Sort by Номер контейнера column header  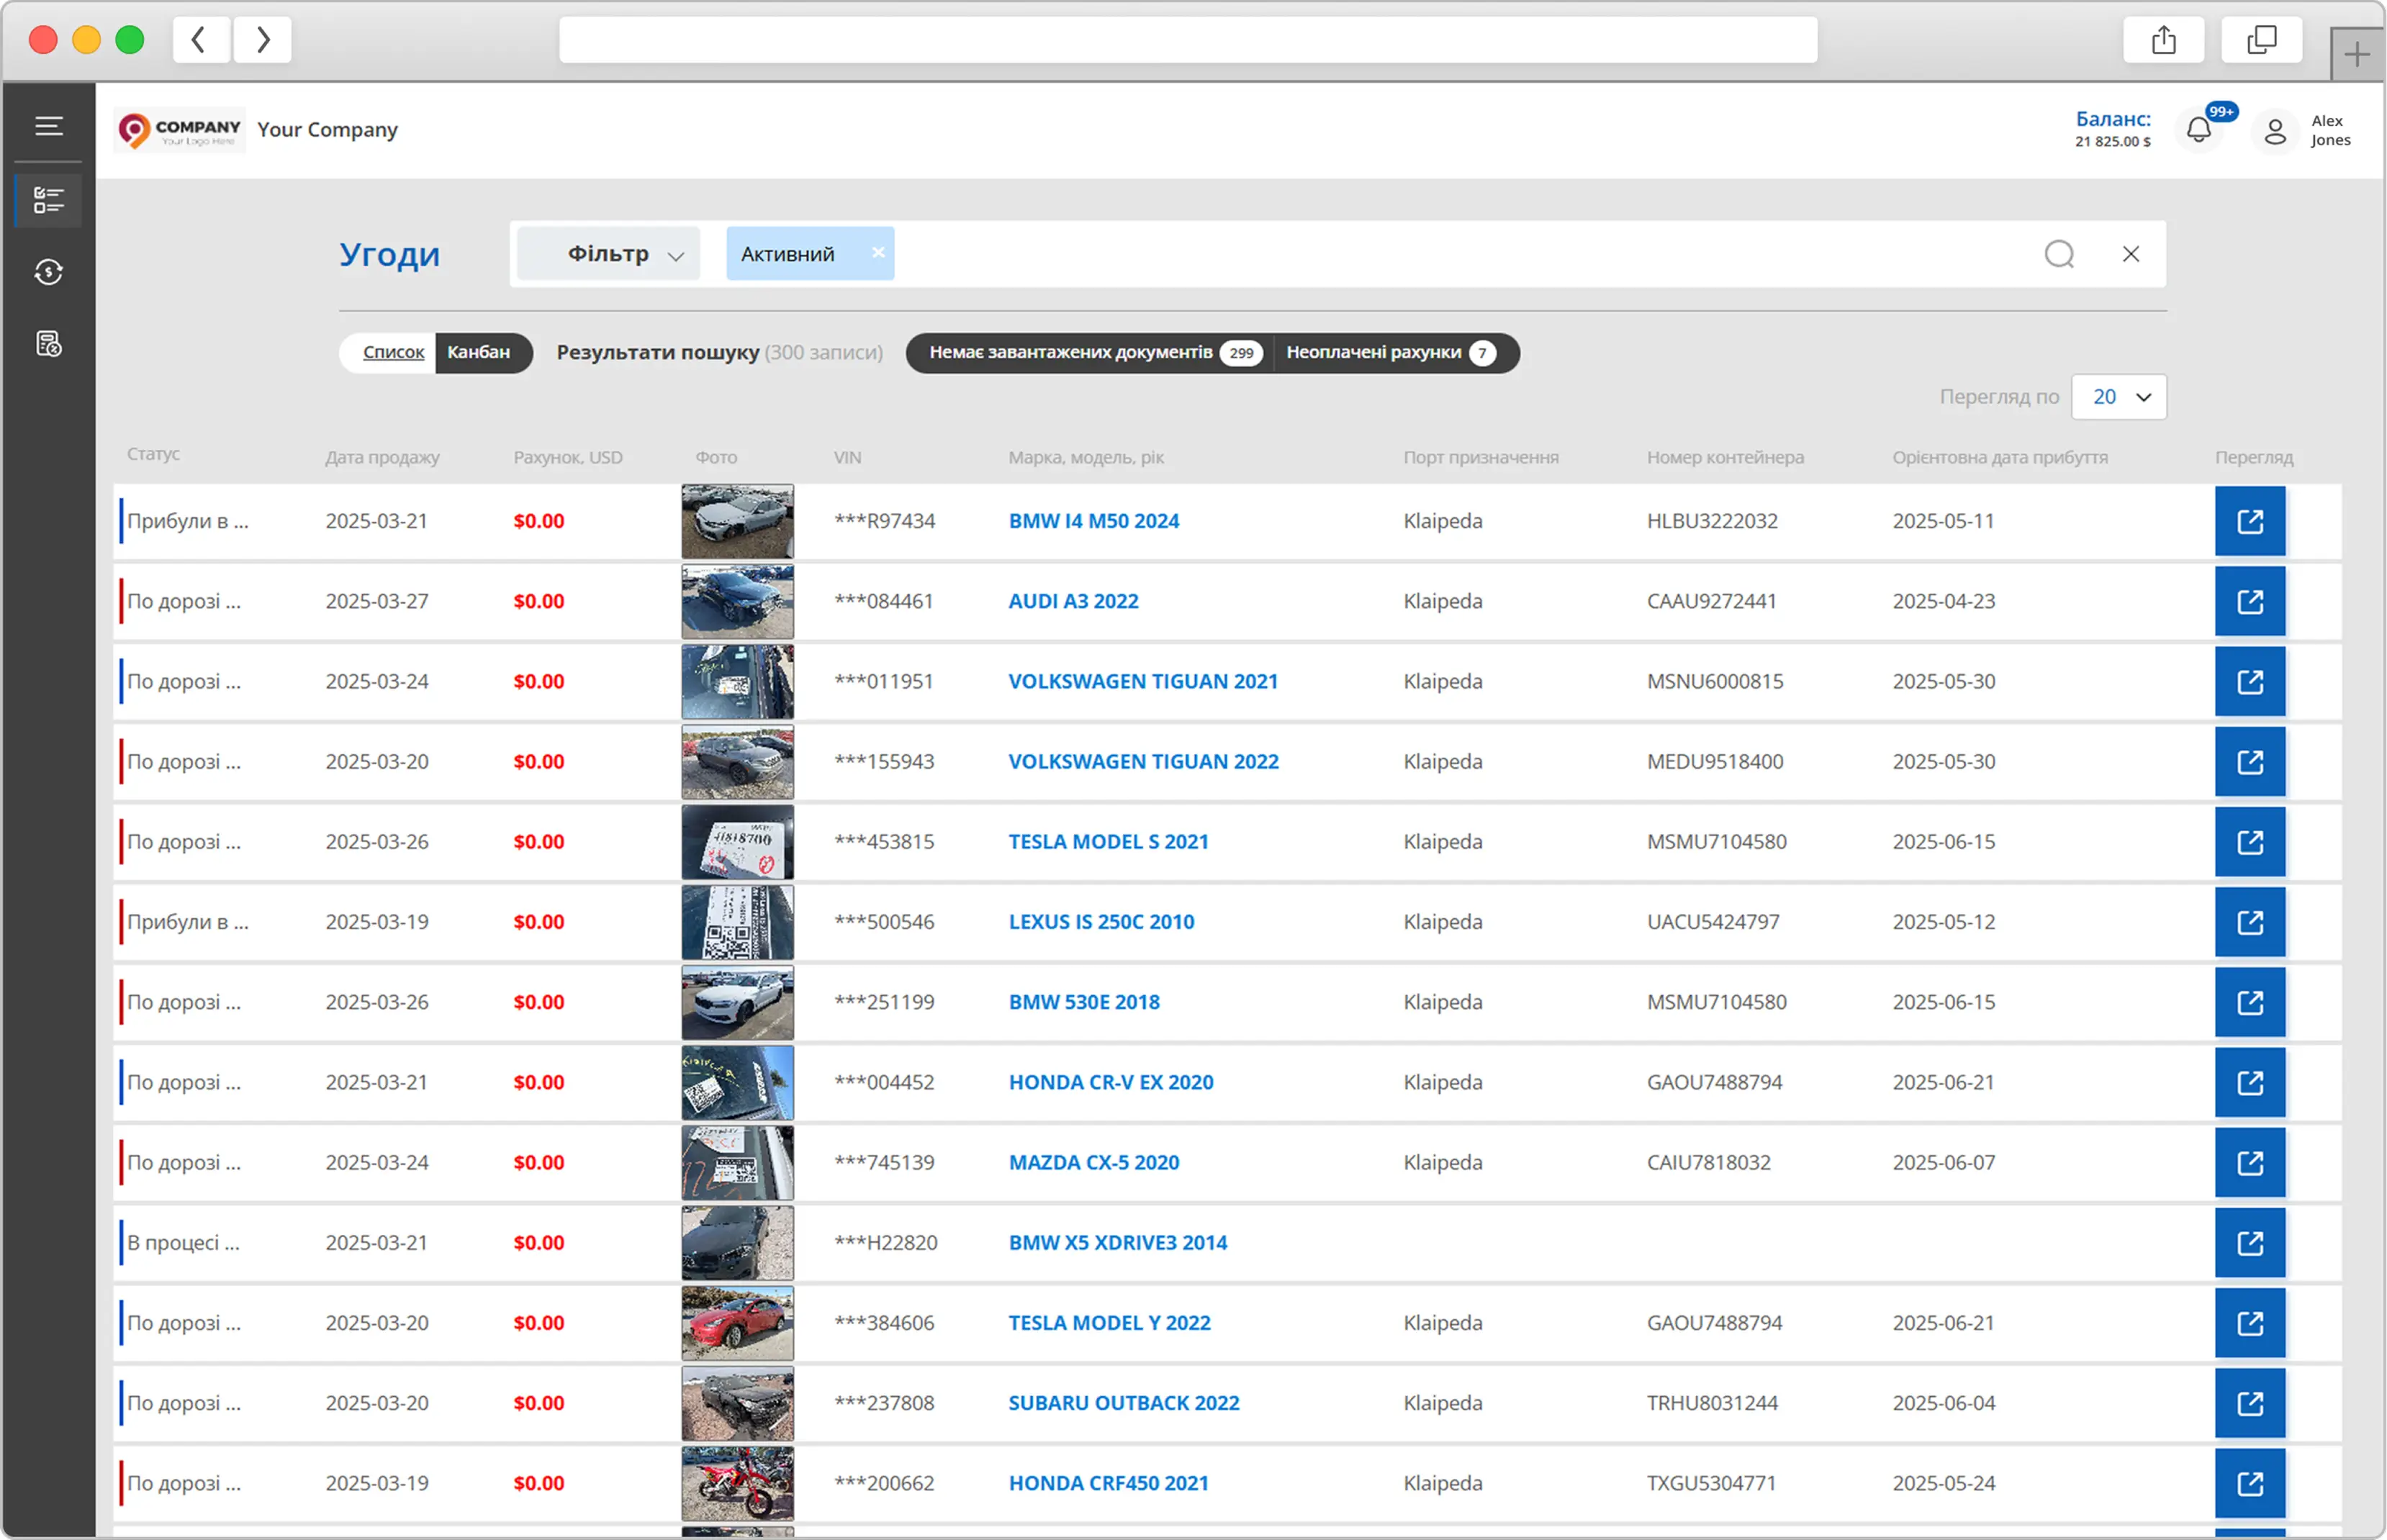coord(1725,458)
